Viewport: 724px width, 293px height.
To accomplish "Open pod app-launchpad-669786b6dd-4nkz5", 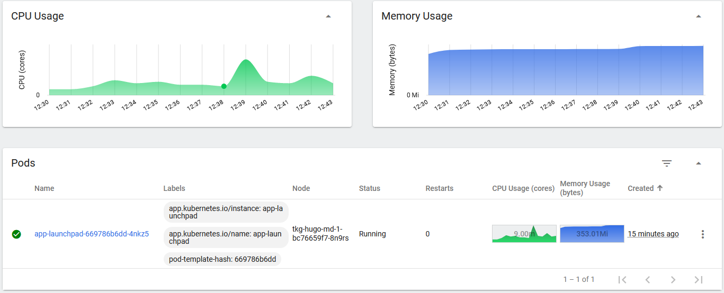I will point(92,234).
